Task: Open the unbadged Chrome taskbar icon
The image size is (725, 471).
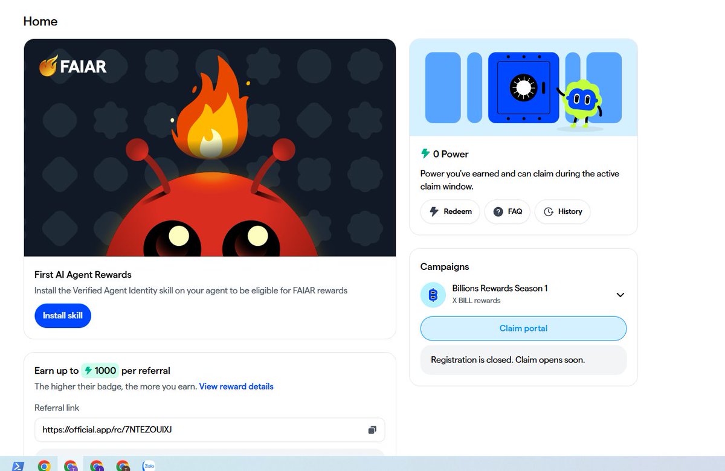Action: (x=44, y=466)
